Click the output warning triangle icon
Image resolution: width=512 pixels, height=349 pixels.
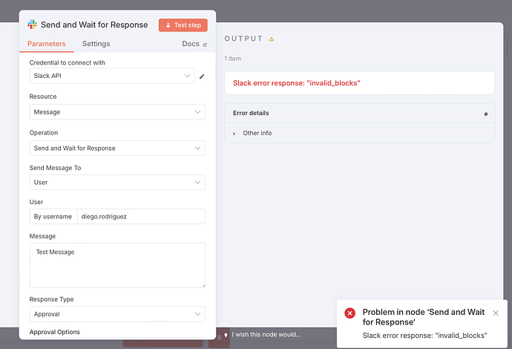point(272,39)
